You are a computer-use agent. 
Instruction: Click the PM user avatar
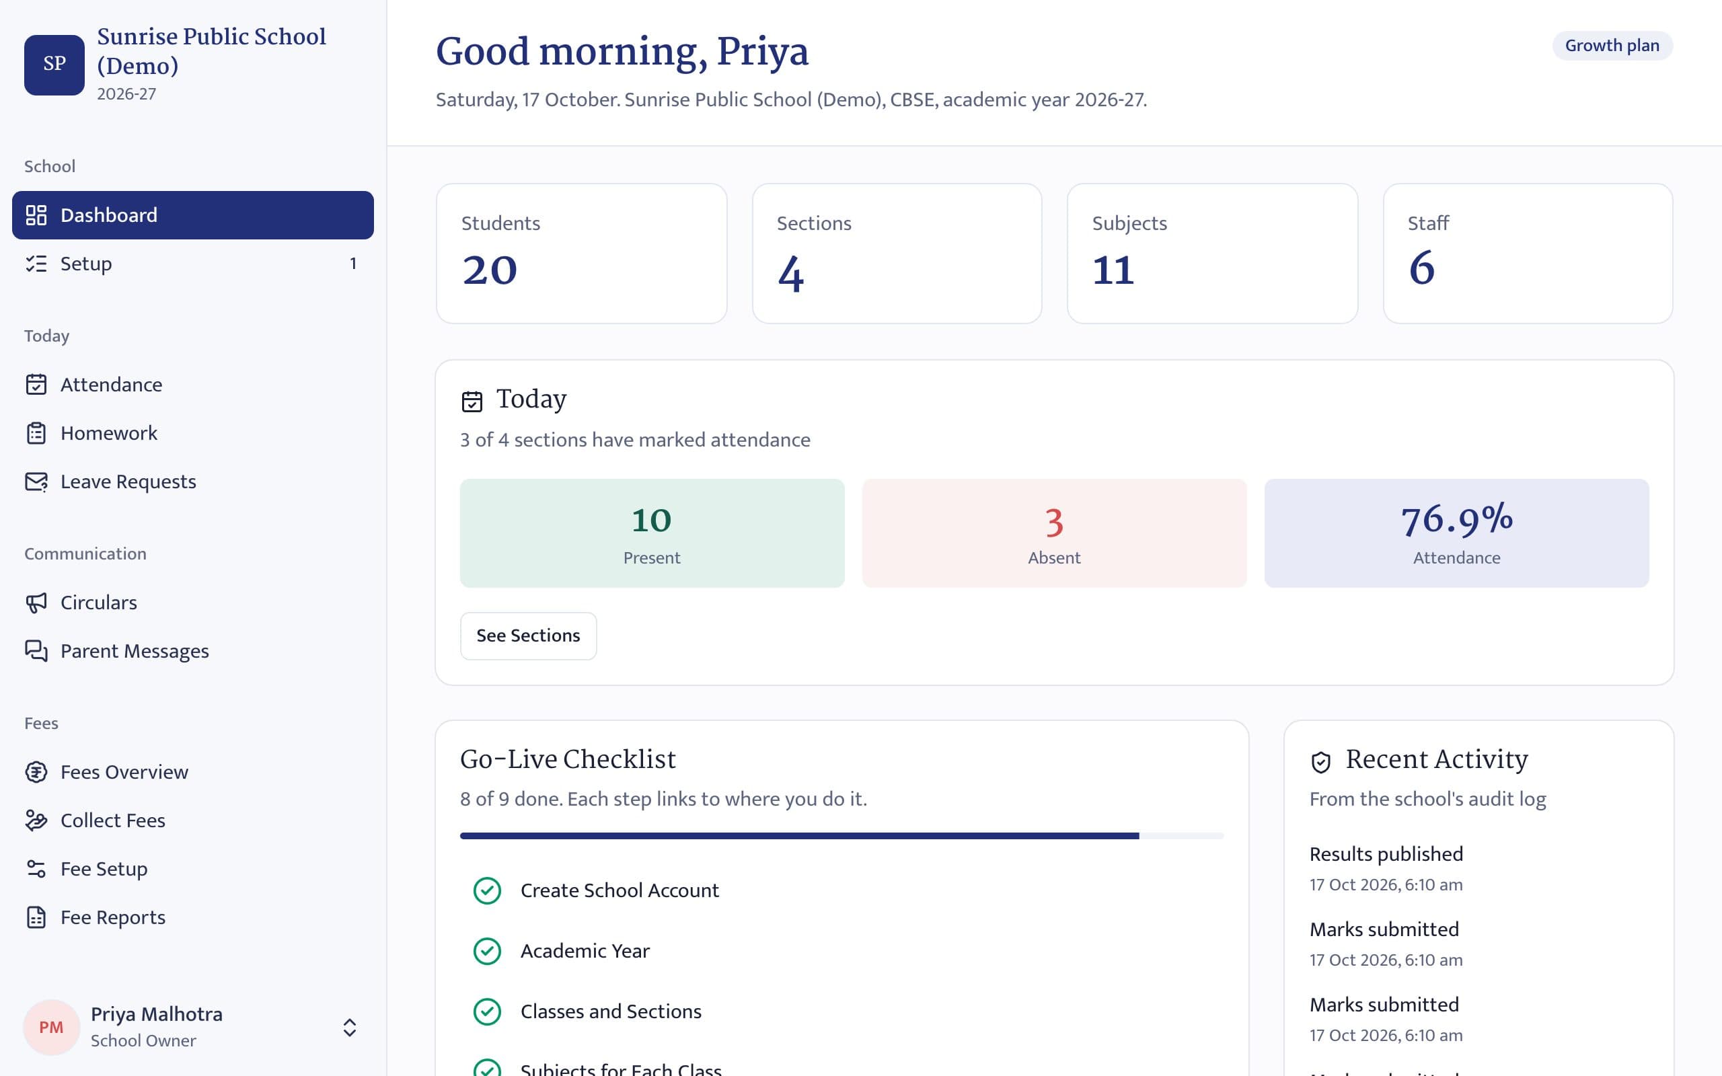point(51,1027)
